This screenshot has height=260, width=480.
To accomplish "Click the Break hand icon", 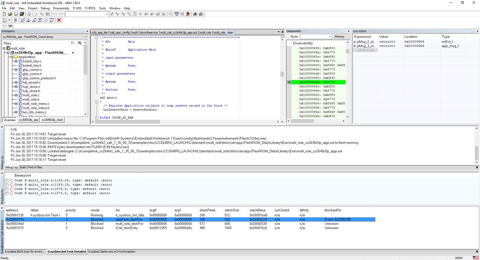I will [16, 20].
